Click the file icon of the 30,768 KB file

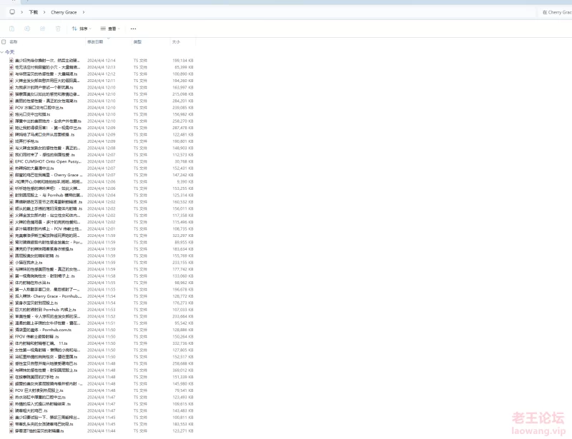[11, 161]
